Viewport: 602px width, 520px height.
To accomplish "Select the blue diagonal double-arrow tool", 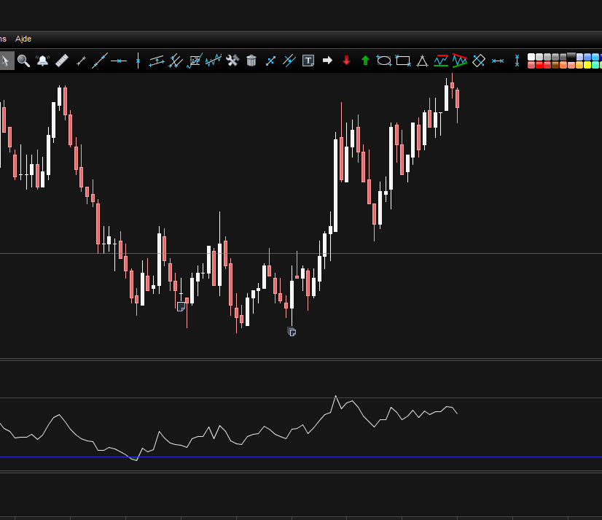I will pos(270,61).
